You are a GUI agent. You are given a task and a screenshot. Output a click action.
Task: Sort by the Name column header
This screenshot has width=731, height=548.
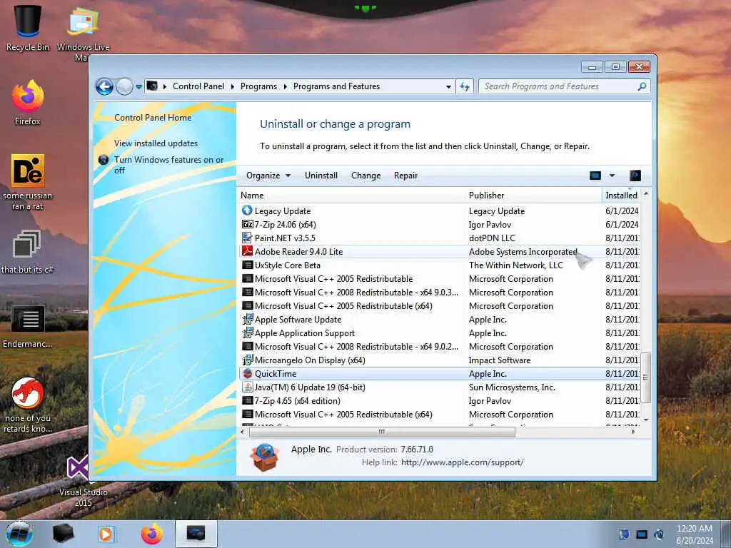coord(351,196)
